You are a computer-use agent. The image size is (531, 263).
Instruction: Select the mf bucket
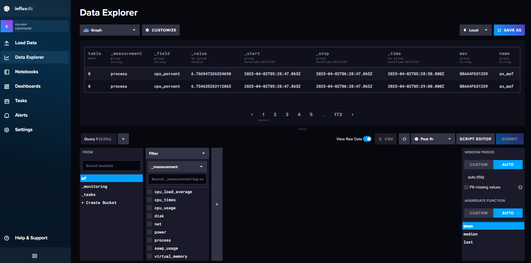click(x=112, y=178)
